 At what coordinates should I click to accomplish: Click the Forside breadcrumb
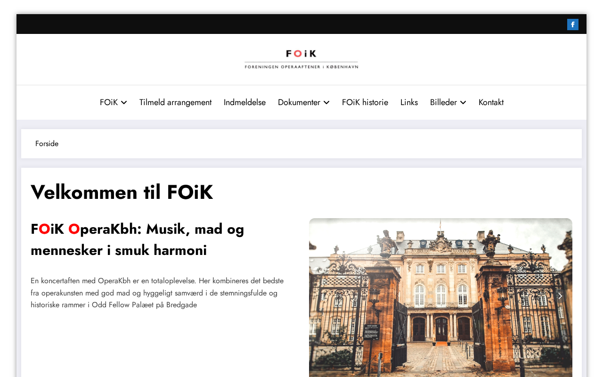(x=47, y=144)
